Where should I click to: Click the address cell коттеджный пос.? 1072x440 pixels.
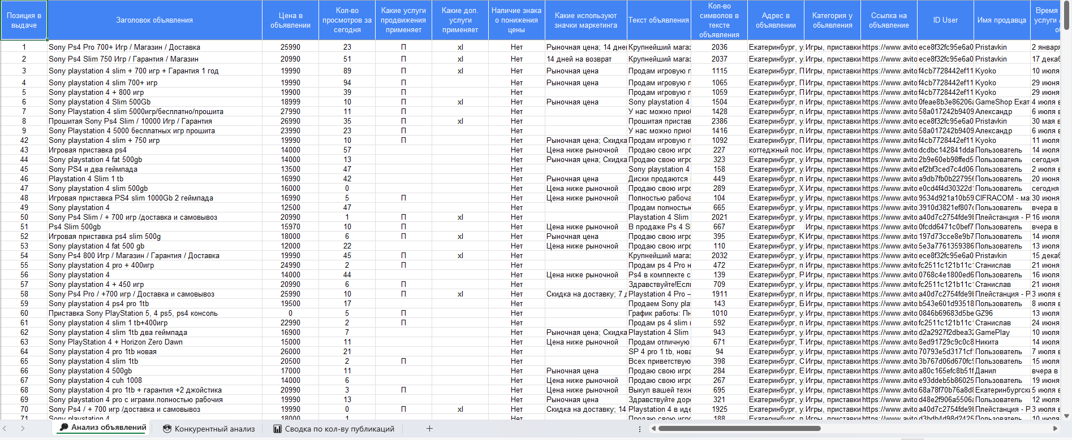(x=776, y=150)
